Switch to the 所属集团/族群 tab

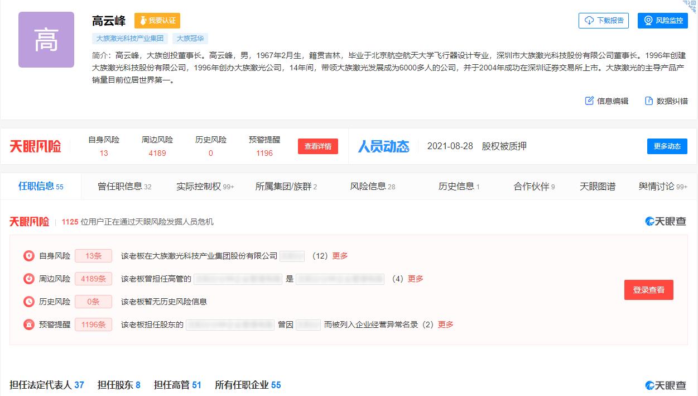point(286,187)
